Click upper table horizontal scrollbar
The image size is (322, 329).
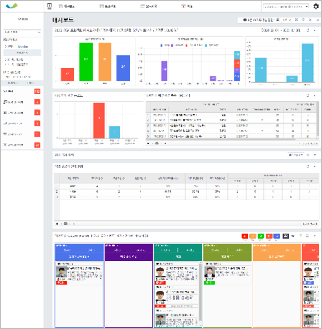[x=220, y=139]
